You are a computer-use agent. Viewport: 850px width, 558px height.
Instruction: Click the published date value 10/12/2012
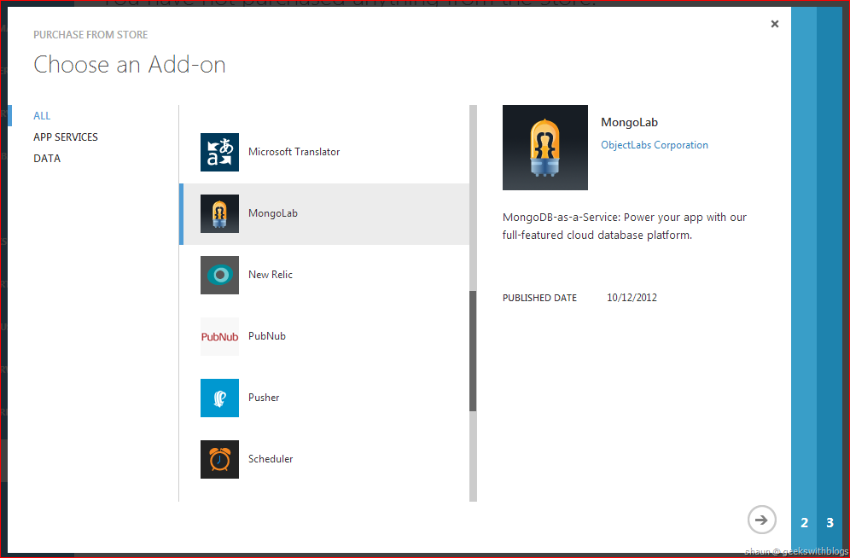tap(632, 298)
